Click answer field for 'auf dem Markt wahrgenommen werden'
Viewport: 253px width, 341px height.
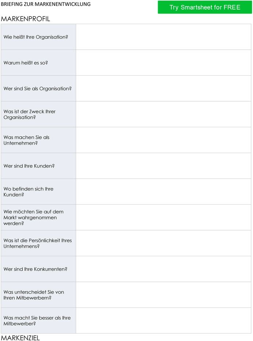(164, 217)
